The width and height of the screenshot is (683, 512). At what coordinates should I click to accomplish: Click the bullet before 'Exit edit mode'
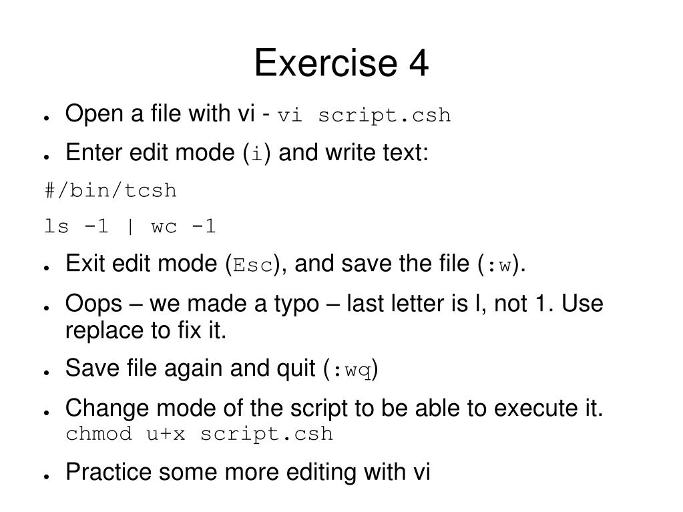47,268
